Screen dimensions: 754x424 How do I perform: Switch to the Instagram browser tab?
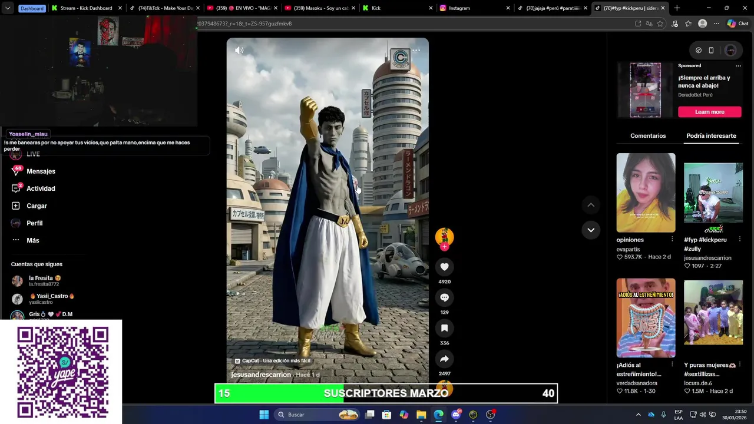coord(475,8)
